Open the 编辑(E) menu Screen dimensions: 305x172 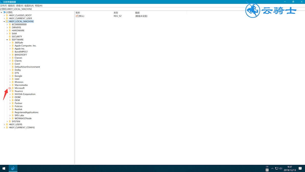11,6
